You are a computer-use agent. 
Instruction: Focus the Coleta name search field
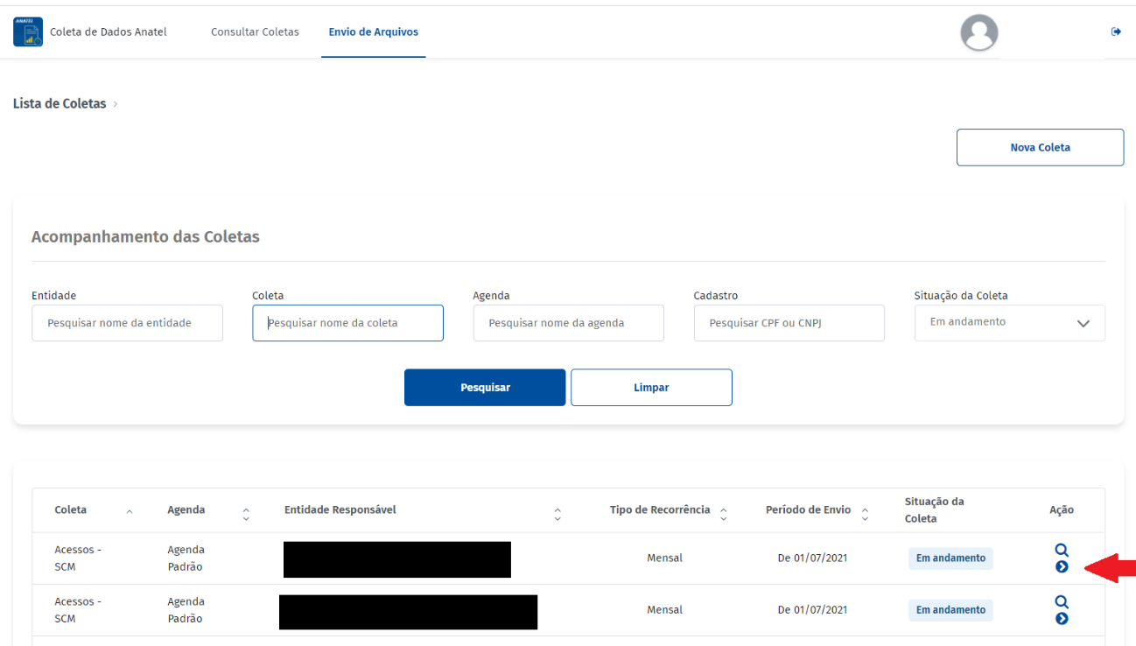click(348, 323)
